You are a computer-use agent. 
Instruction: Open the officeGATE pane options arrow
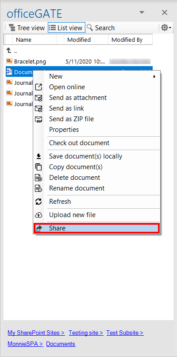coord(142,12)
